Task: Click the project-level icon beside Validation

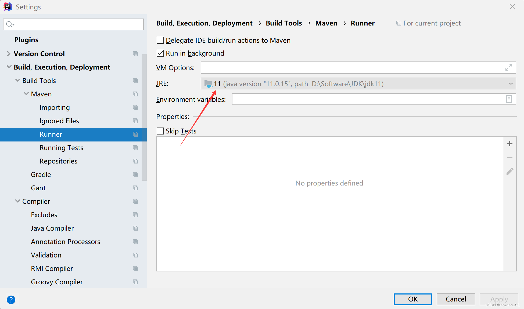Action: pos(135,255)
